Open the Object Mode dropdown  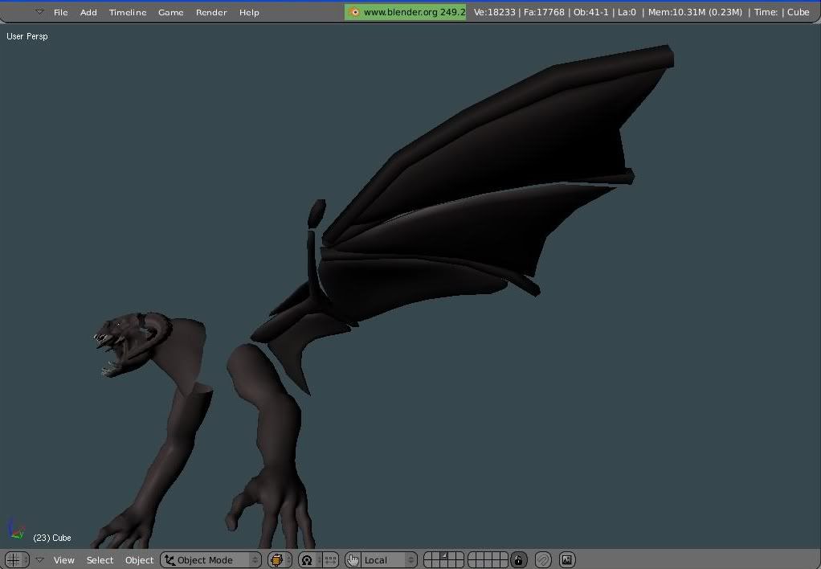[211, 560]
